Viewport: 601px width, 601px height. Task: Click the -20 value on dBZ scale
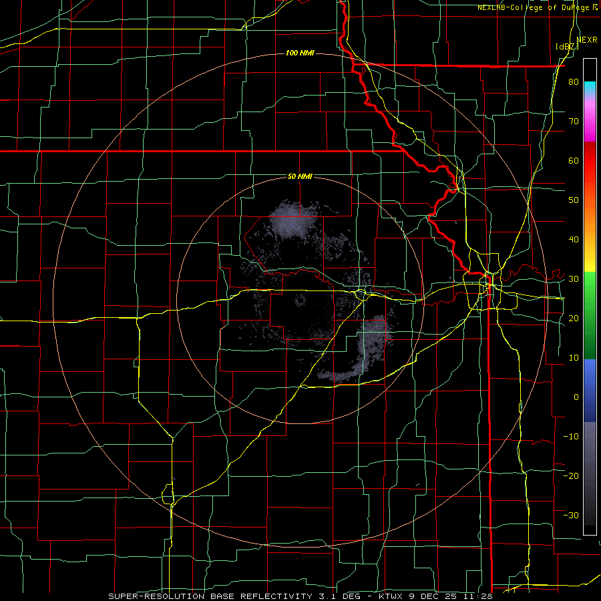tap(571, 475)
